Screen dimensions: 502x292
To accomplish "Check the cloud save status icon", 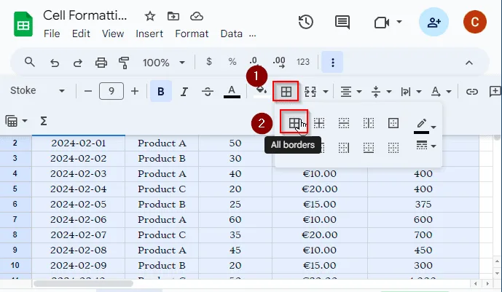I will pos(197,16).
